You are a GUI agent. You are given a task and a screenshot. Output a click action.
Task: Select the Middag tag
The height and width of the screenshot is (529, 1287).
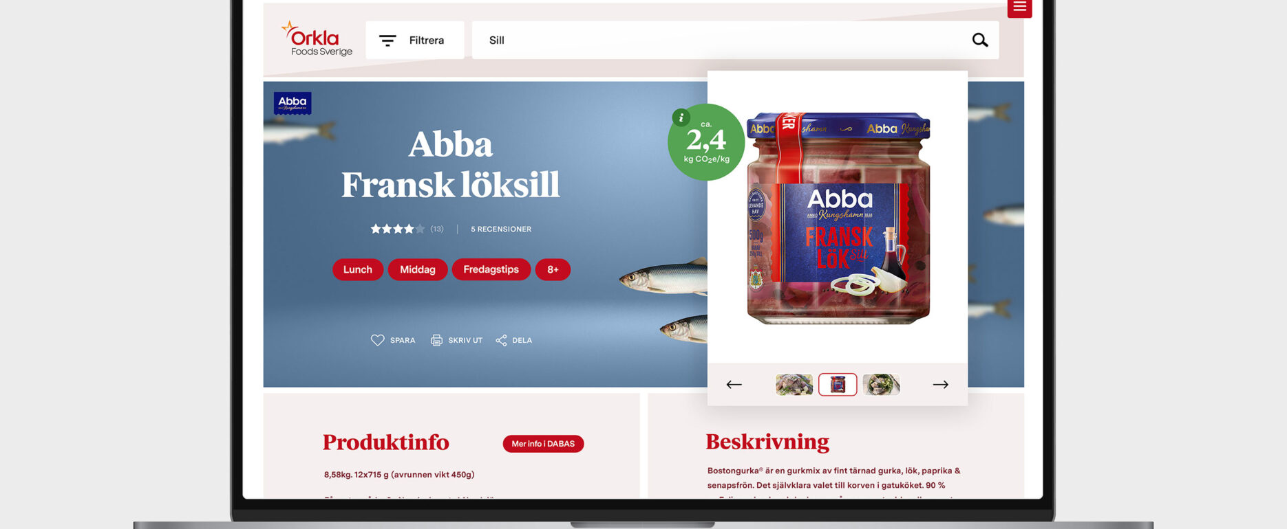(418, 269)
